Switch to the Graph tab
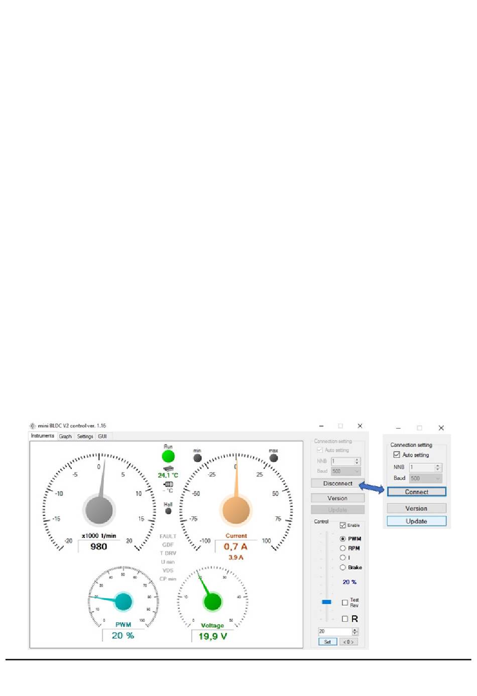 pyautogui.click(x=65, y=437)
